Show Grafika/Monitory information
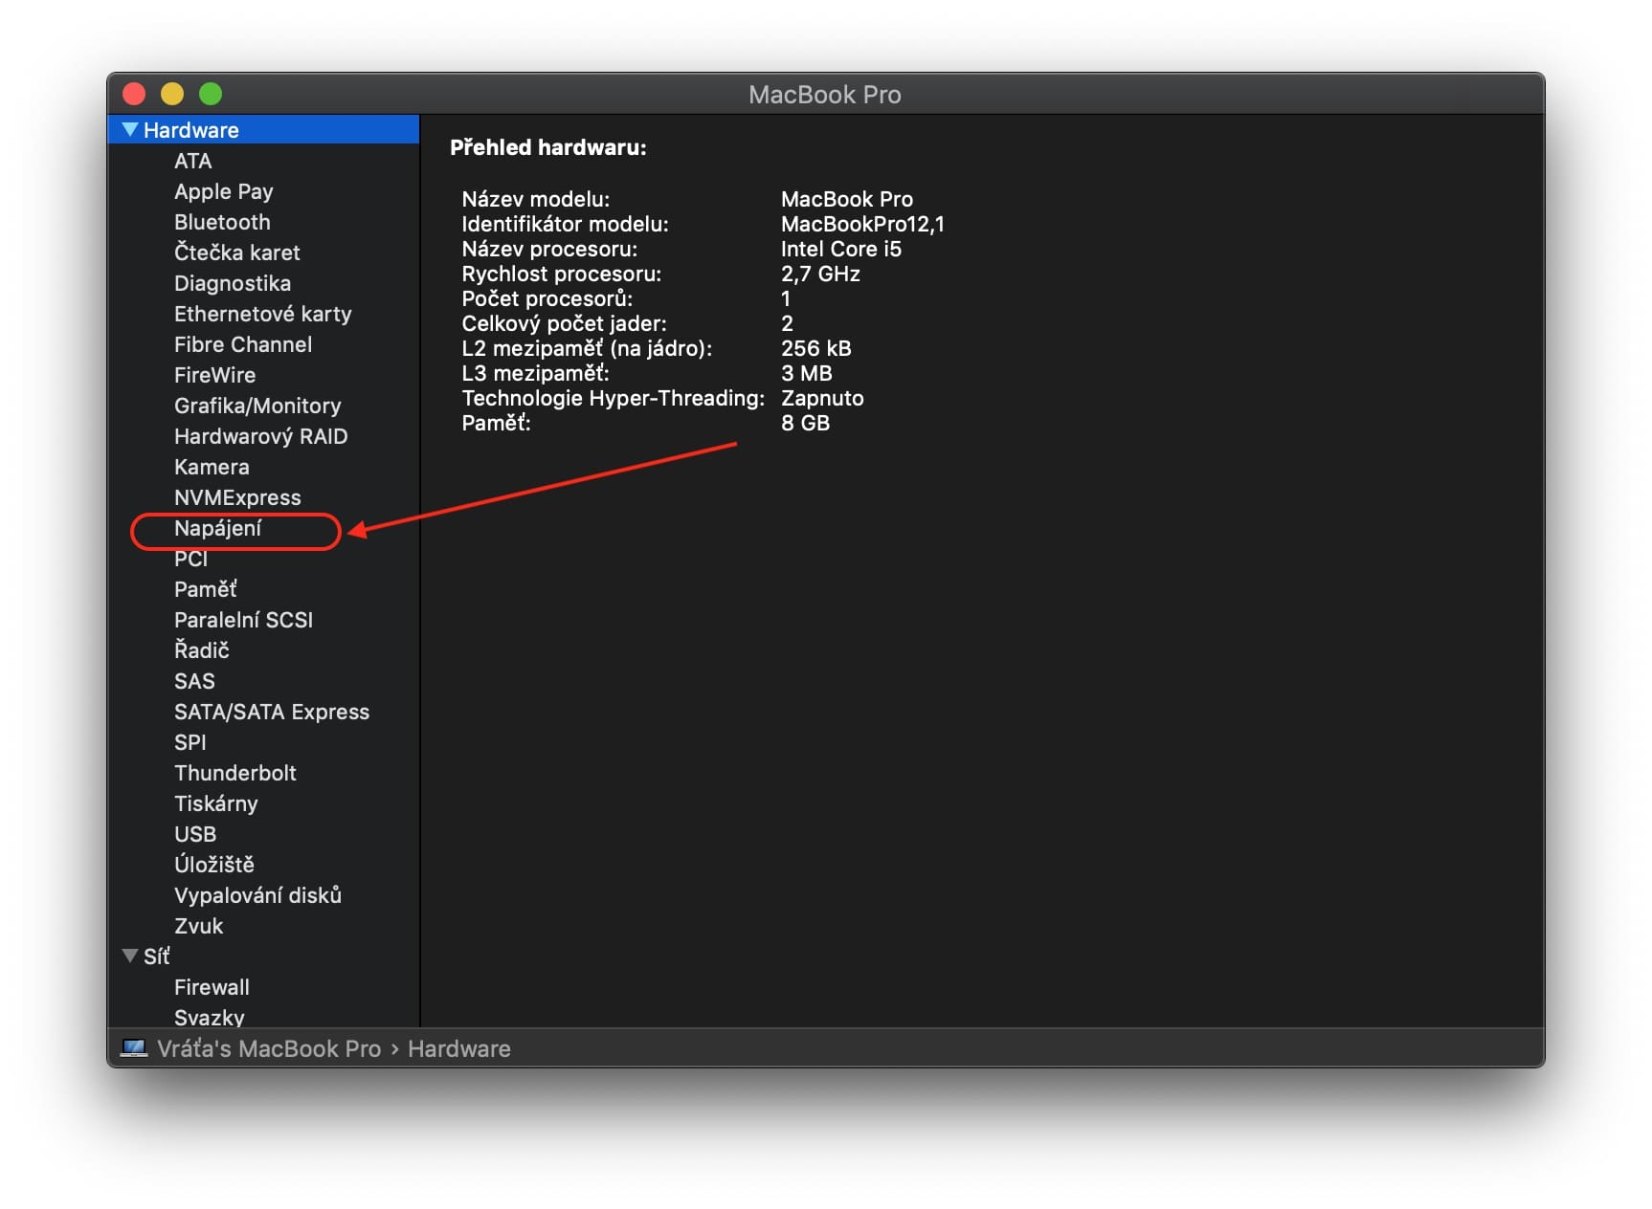The image size is (1652, 1209). coord(257,406)
